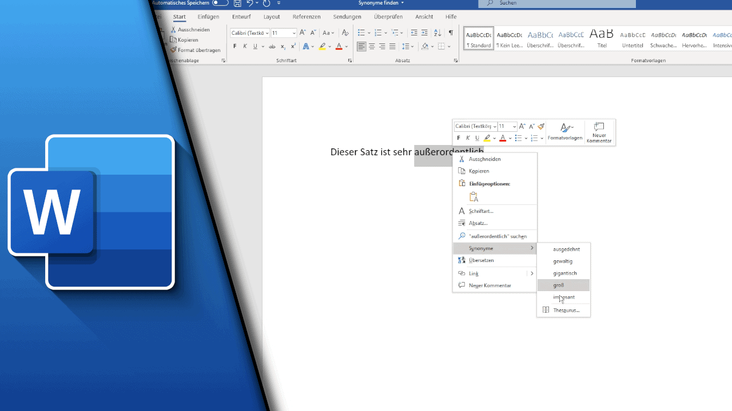Switch to the Einfügen ribbon tab
The width and height of the screenshot is (732, 411).
[x=208, y=17]
